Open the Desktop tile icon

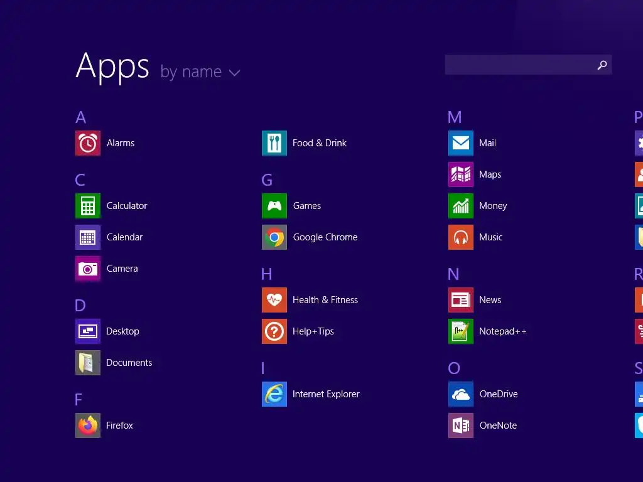click(x=88, y=331)
